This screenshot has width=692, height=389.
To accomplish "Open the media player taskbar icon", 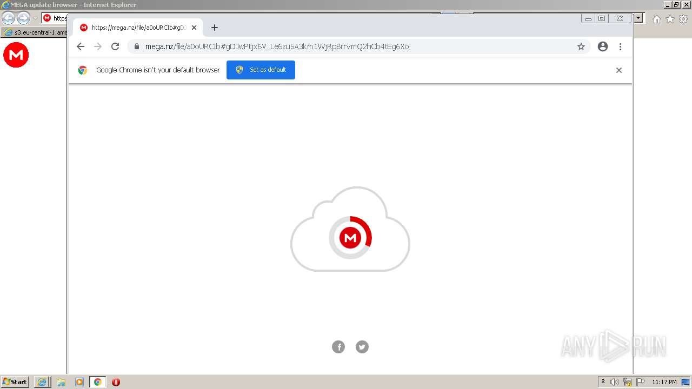I will point(79,382).
